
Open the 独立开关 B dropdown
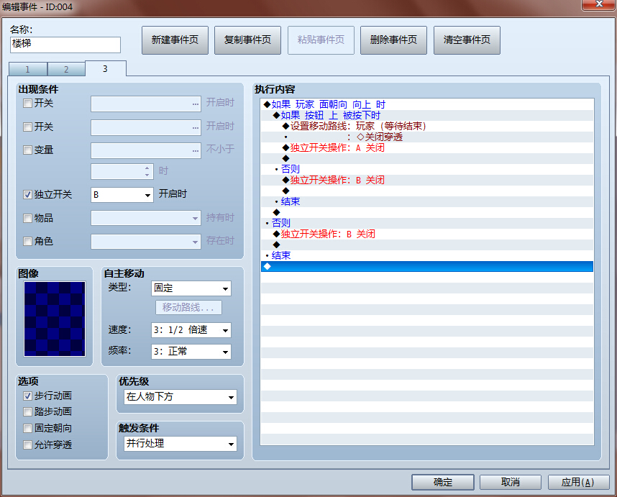(x=122, y=195)
